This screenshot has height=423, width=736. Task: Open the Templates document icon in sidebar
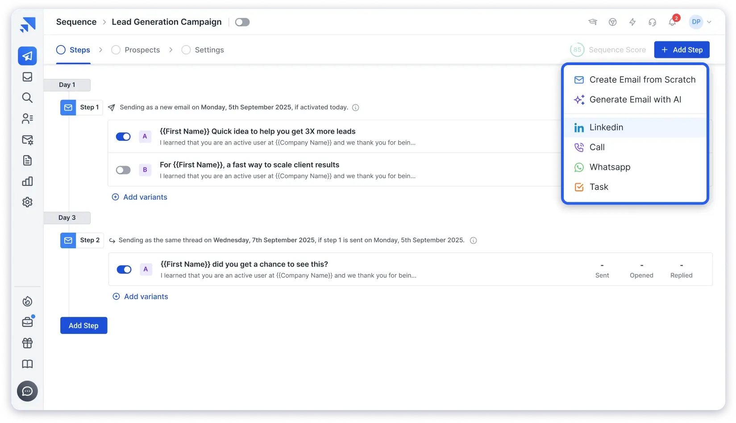pos(27,160)
